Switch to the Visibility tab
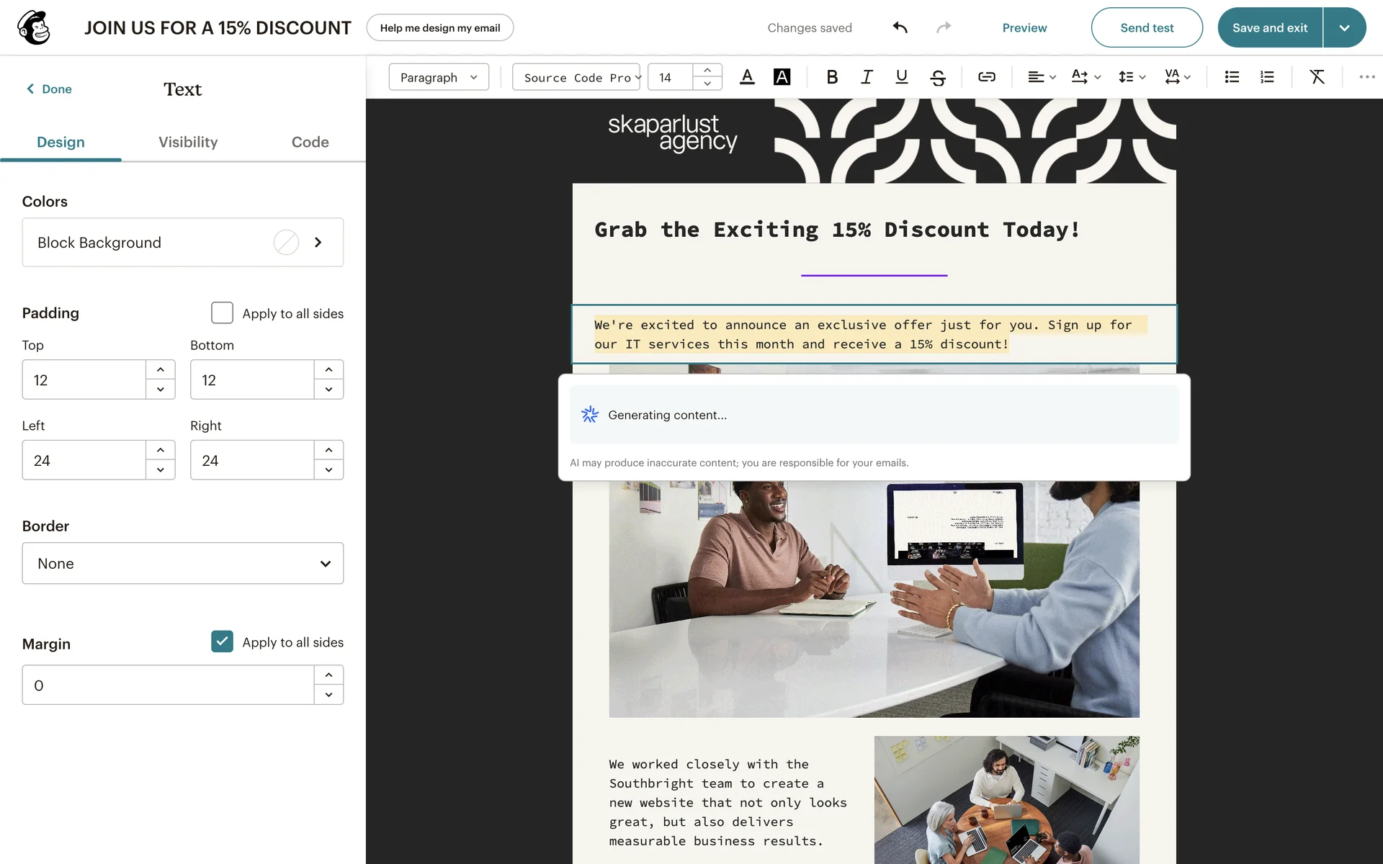The image size is (1383, 864). pyautogui.click(x=188, y=142)
